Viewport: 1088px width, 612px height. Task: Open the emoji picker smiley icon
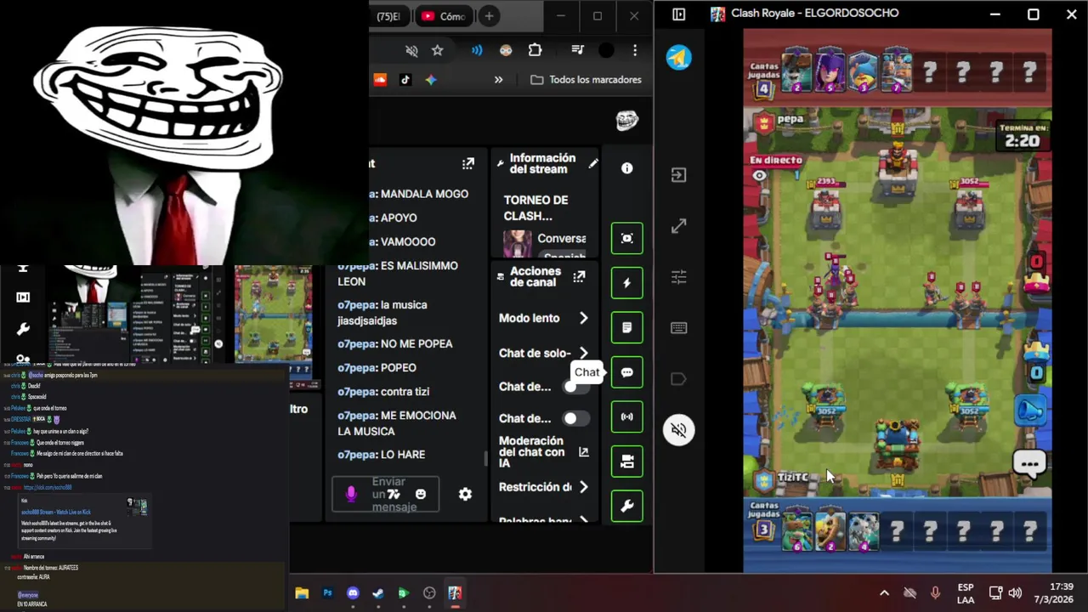click(x=421, y=494)
